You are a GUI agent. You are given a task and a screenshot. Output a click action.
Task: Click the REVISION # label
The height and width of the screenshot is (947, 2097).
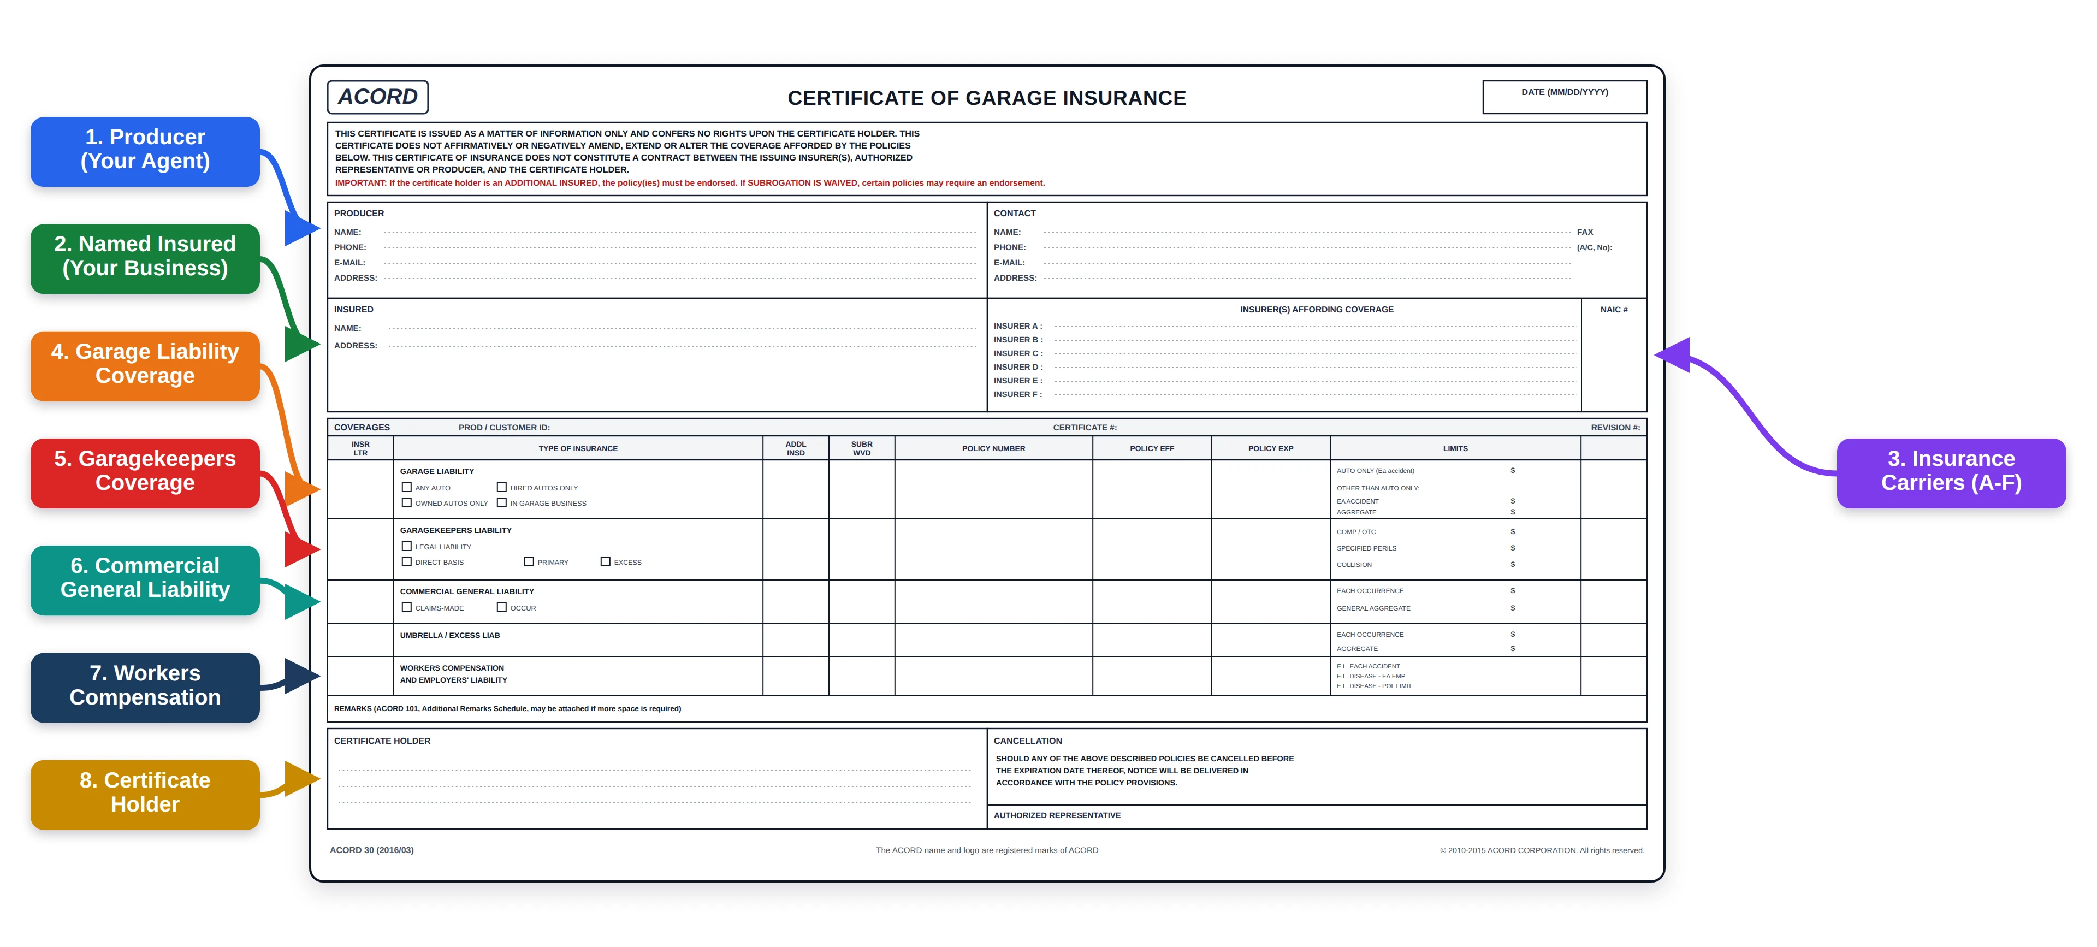[x=1615, y=428]
